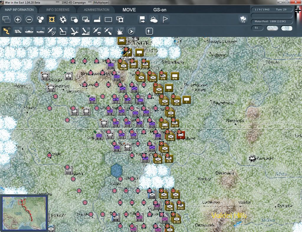The image size is (302, 232).
Task: Click the rectangle-with-circle toolbar icon
Action: pyautogui.click(x=74, y=19)
